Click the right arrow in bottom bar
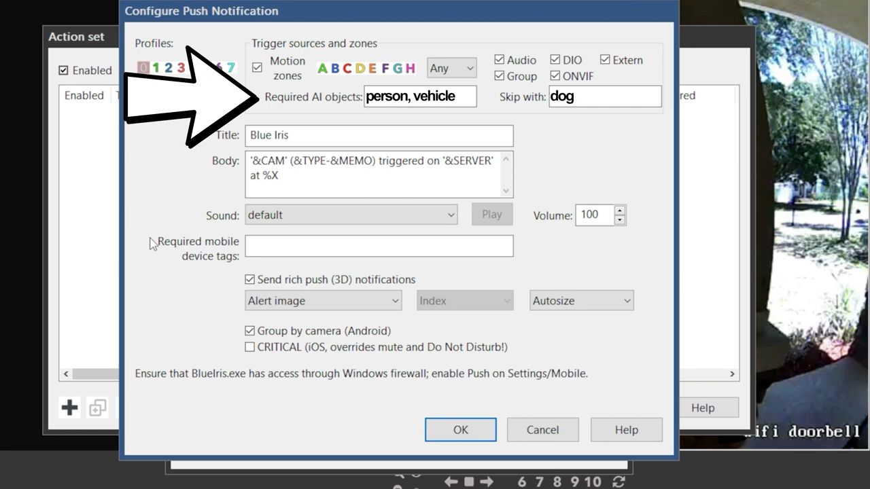 pyautogui.click(x=486, y=482)
